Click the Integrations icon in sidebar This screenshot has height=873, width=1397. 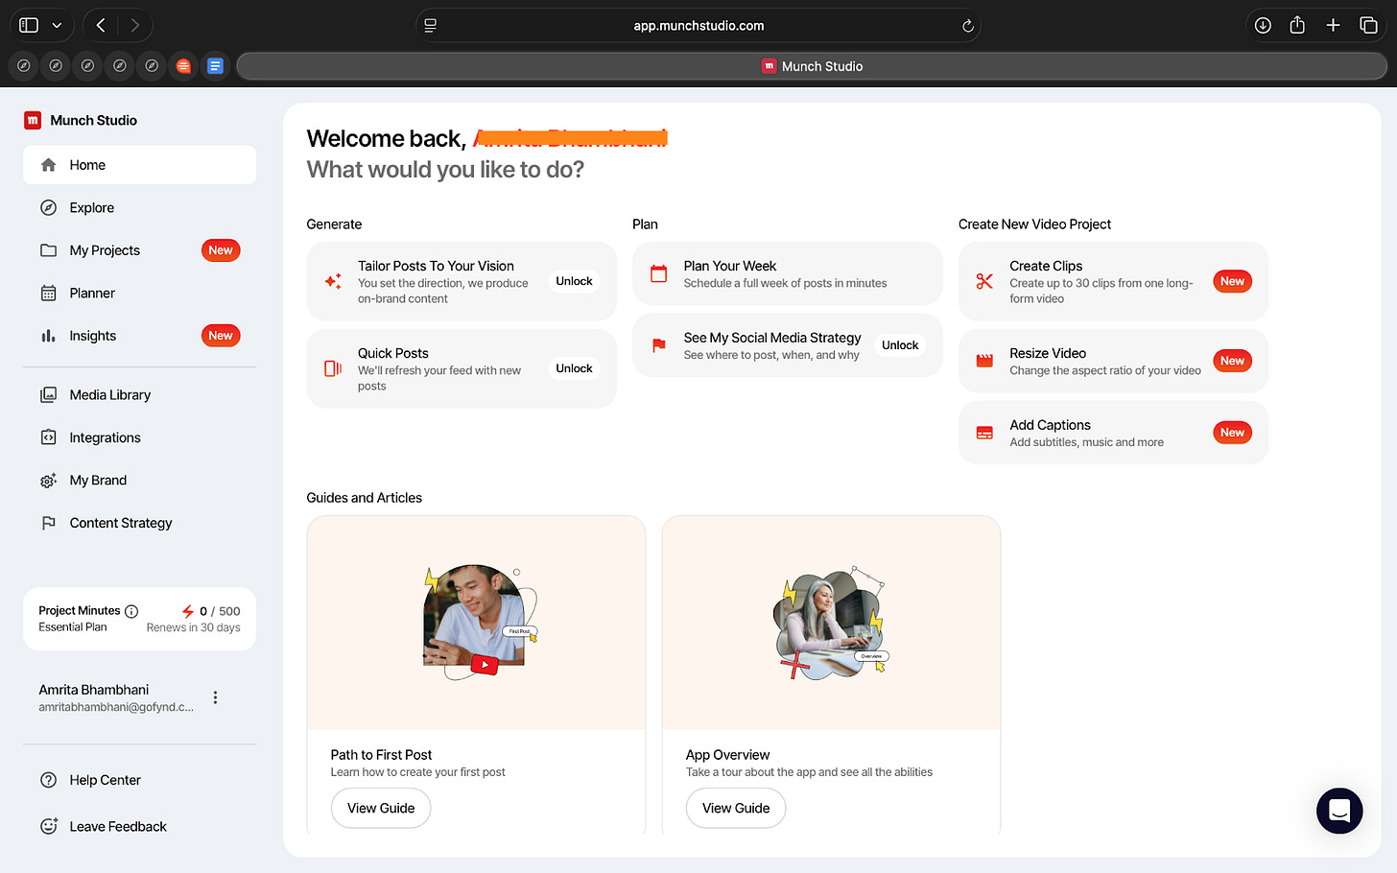49,437
